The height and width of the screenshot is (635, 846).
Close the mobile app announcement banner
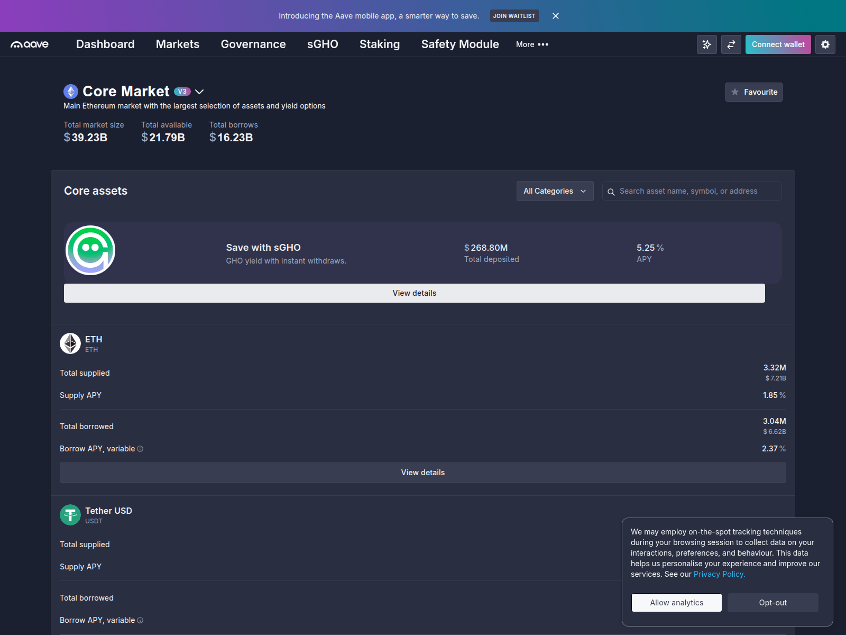[x=556, y=16]
